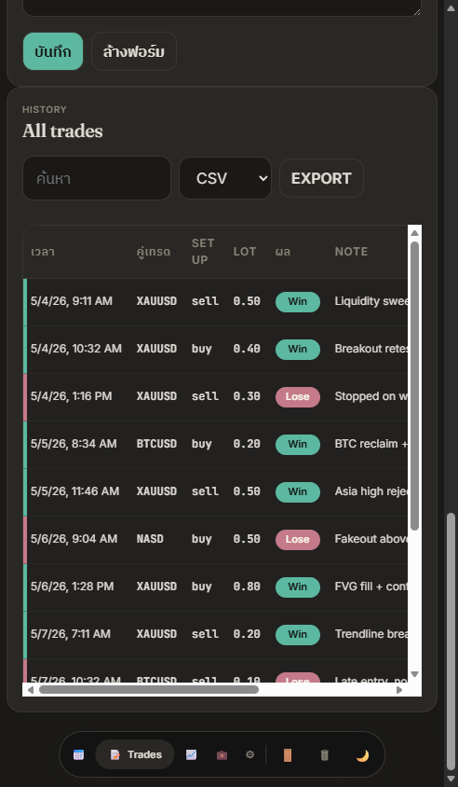
Task: Click the trash can delete icon
Action: (x=325, y=755)
